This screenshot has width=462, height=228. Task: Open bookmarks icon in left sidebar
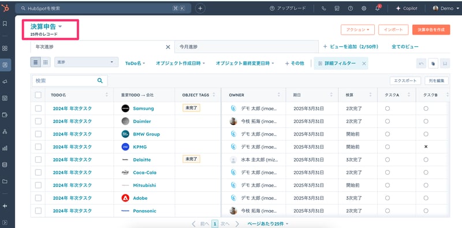(5, 24)
